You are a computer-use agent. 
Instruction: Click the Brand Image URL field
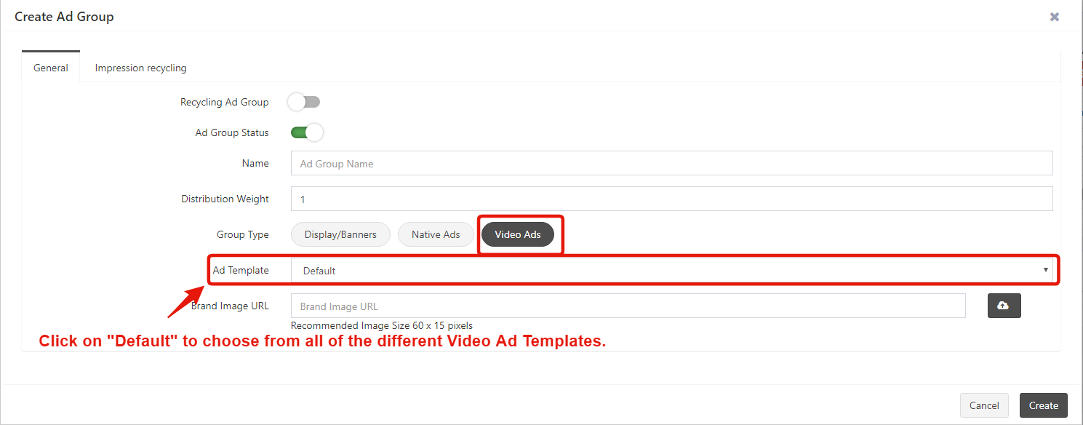point(628,306)
